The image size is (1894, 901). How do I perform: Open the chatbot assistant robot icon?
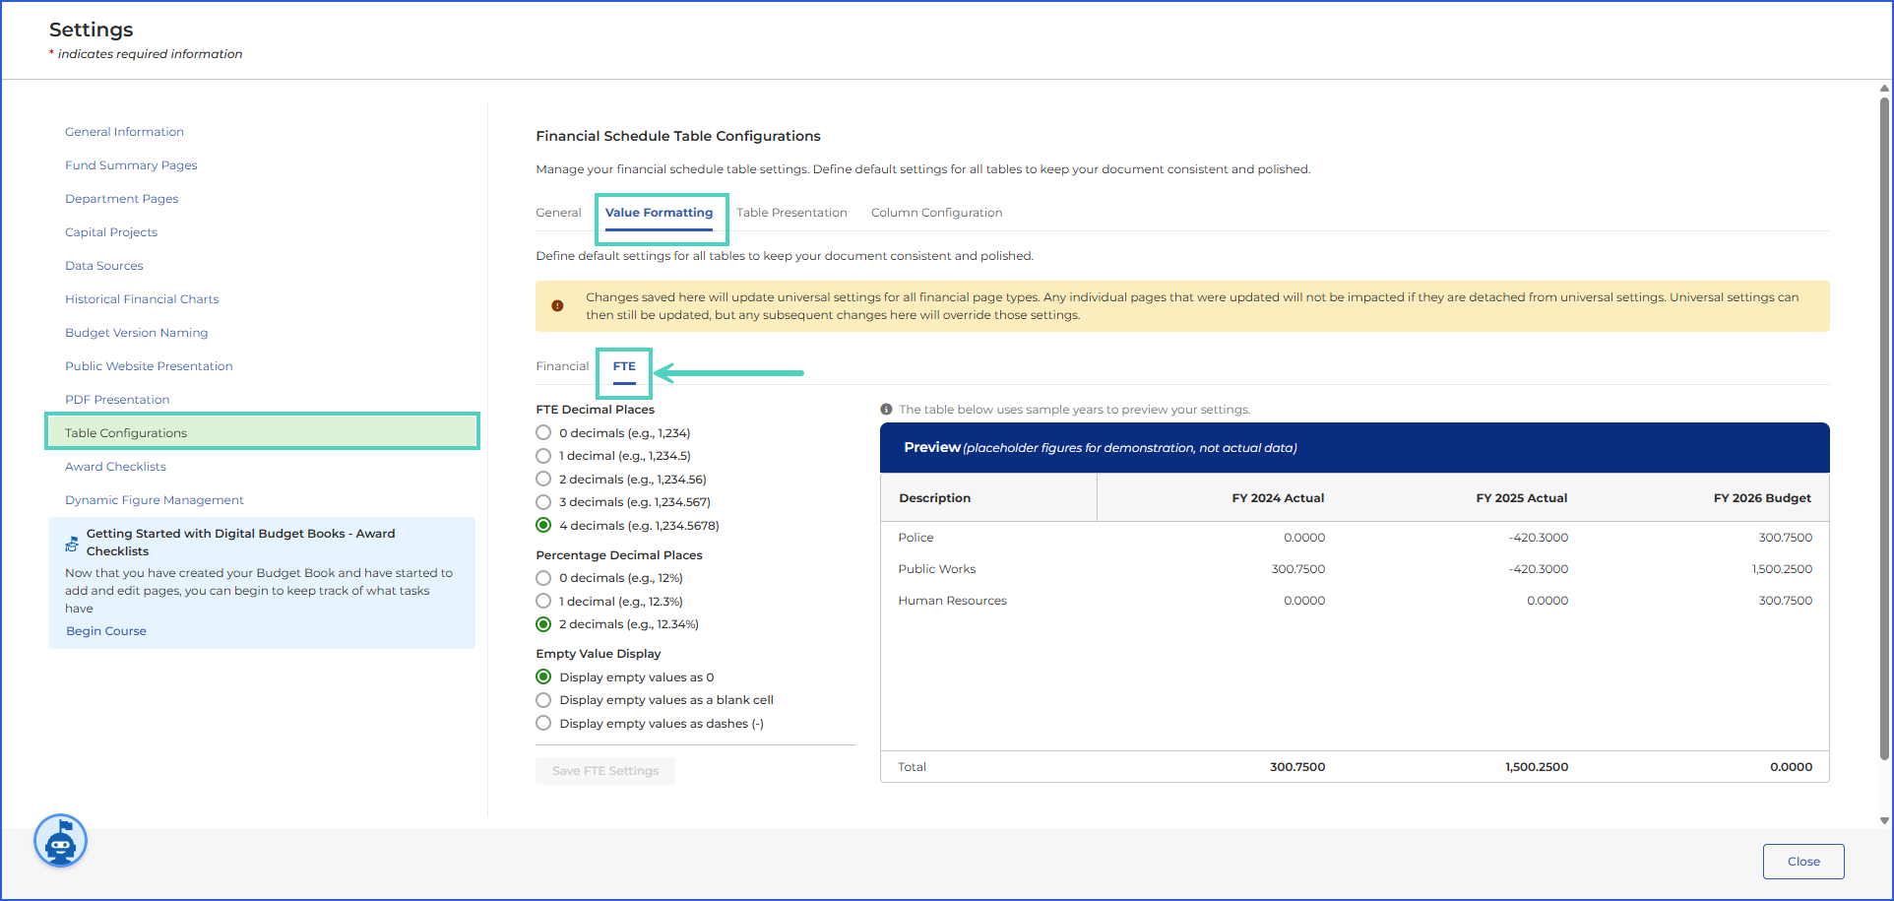(x=61, y=841)
